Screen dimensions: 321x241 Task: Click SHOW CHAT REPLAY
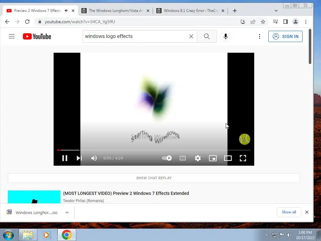[154, 178]
